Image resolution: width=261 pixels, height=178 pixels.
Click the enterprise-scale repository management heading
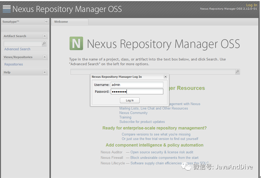[155, 128]
